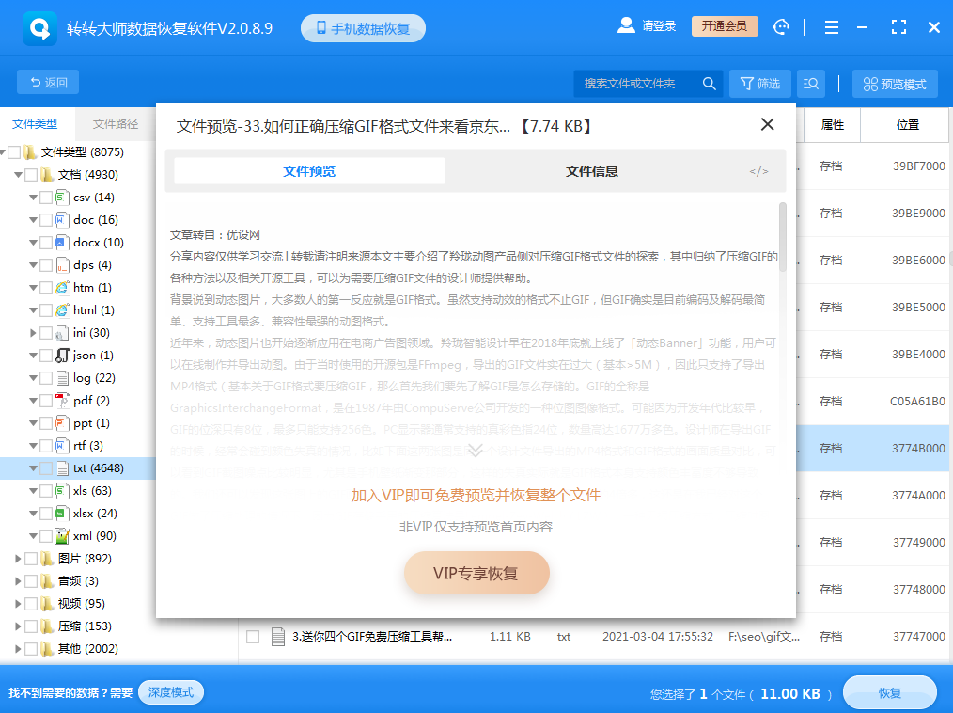Screen dimensions: 953x713
Task: Open the customer service headset icon
Action: point(782,26)
